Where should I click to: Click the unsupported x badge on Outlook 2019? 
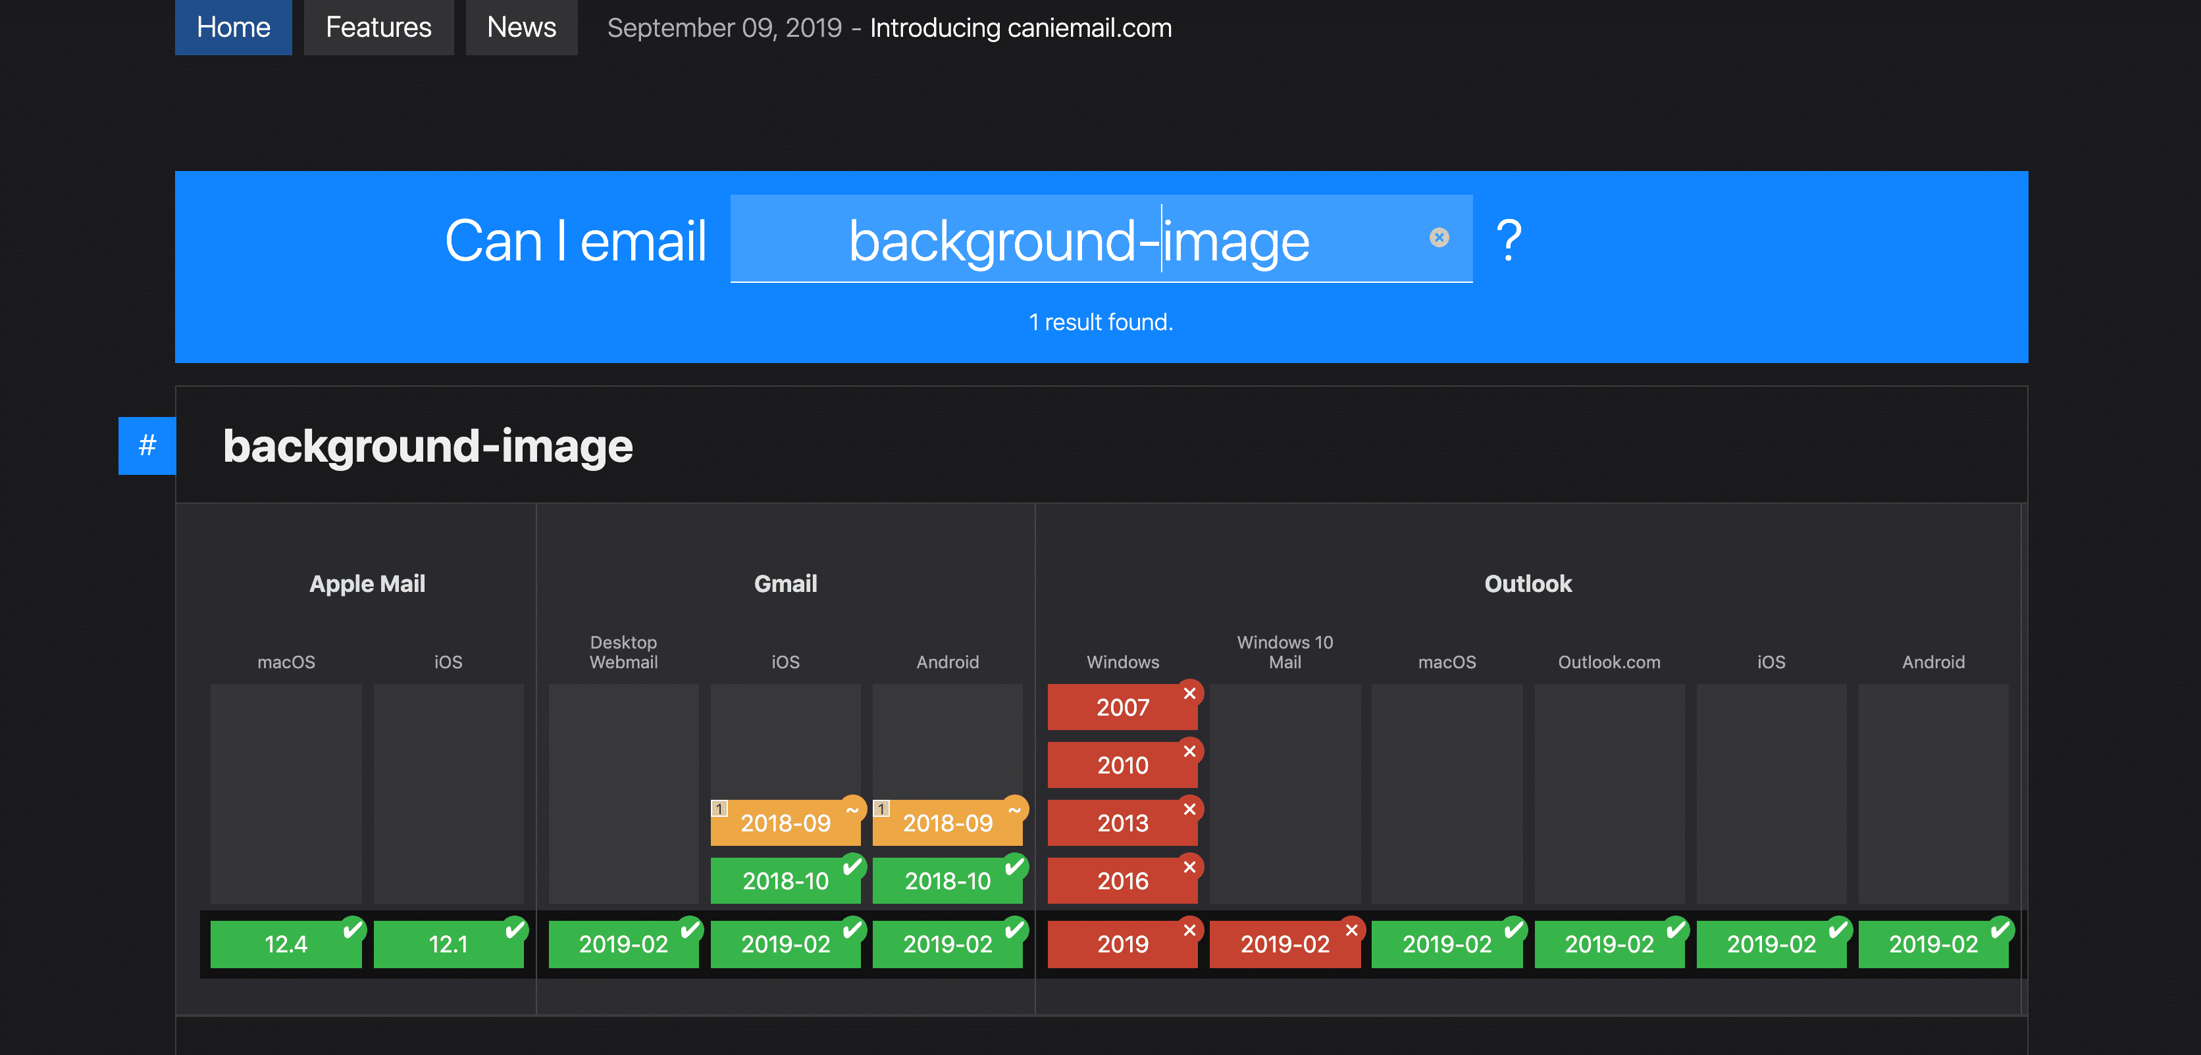[1189, 931]
